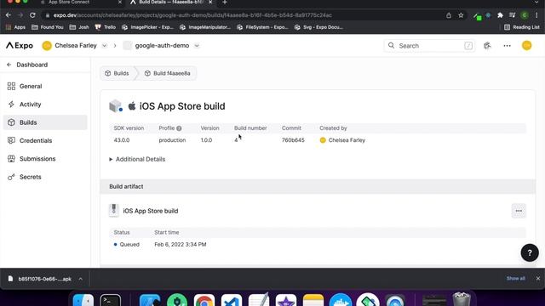Click the commit 760b645 value
The width and height of the screenshot is (545, 306).
click(x=293, y=140)
